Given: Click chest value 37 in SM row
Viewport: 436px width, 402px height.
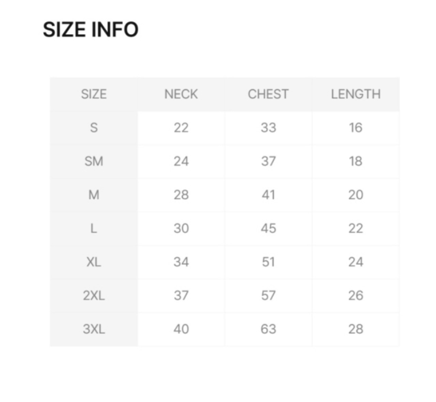Looking at the screenshot, I should [268, 161].
